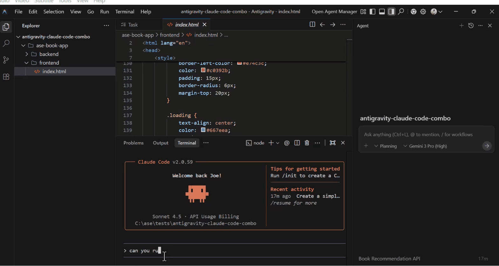
Task: Navigate forward with the right arrow
Action: point(333,25)
